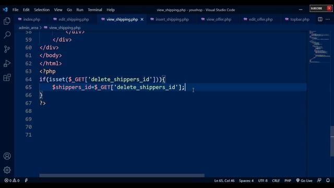Show errors and warnings in status bar
This screenshot has width=334, height=188.
tap(12, 181)
